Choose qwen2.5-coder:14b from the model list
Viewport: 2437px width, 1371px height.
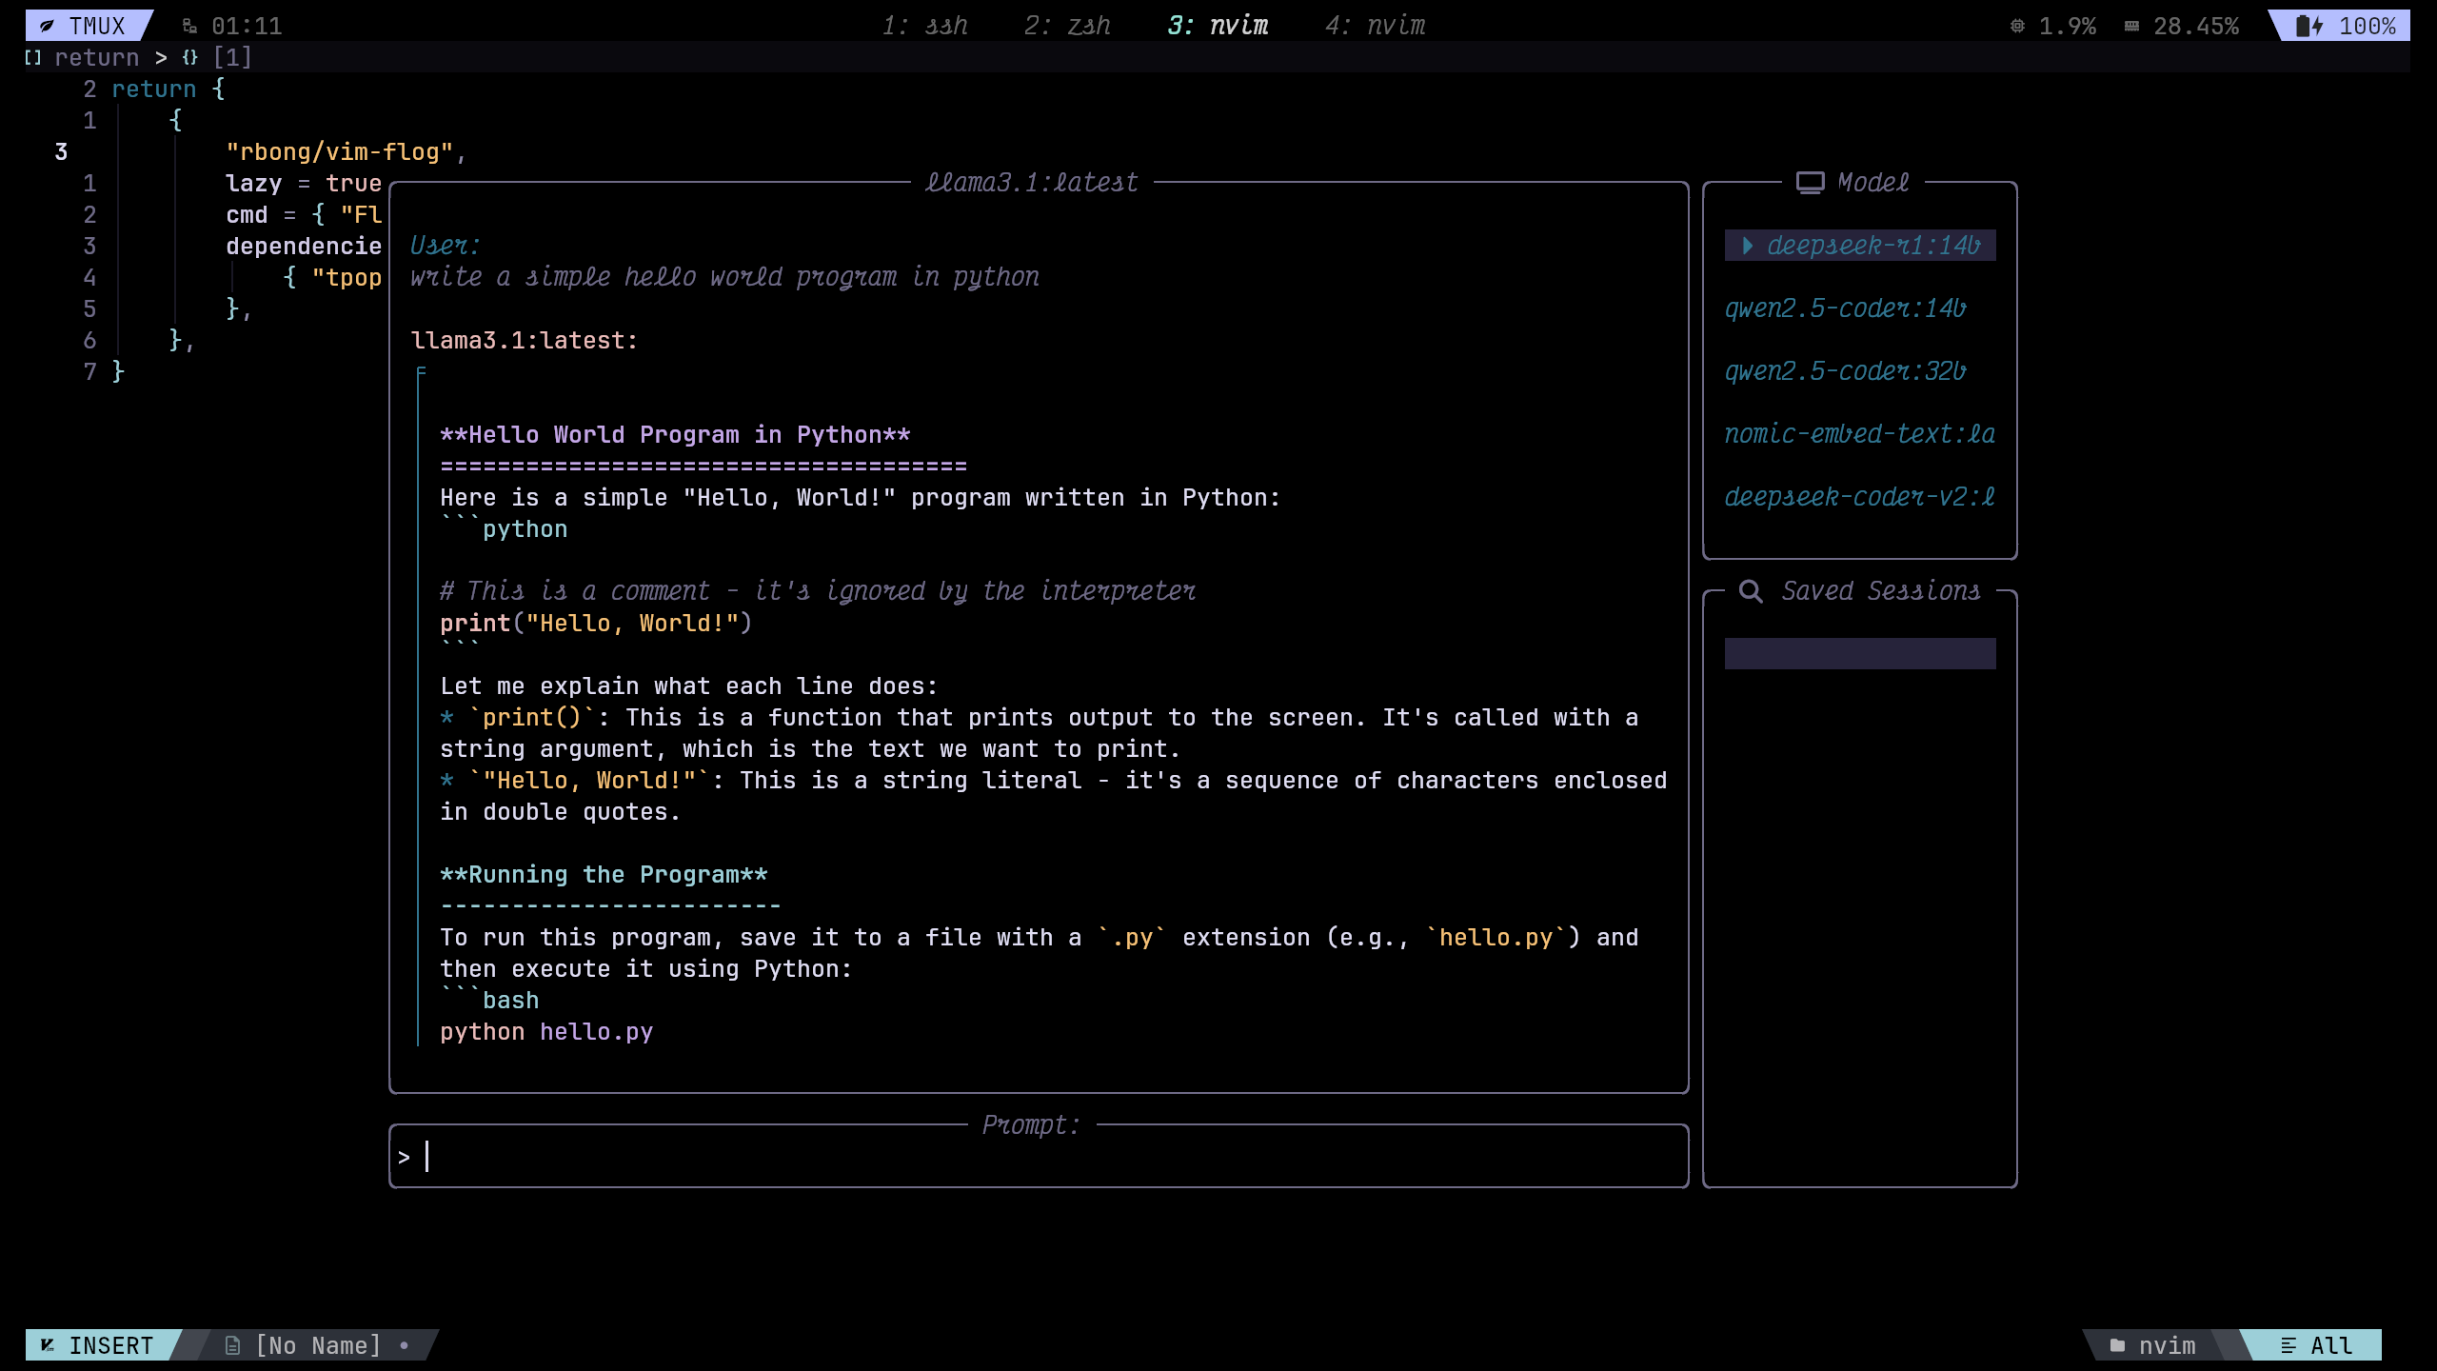tap(1845, 308)
